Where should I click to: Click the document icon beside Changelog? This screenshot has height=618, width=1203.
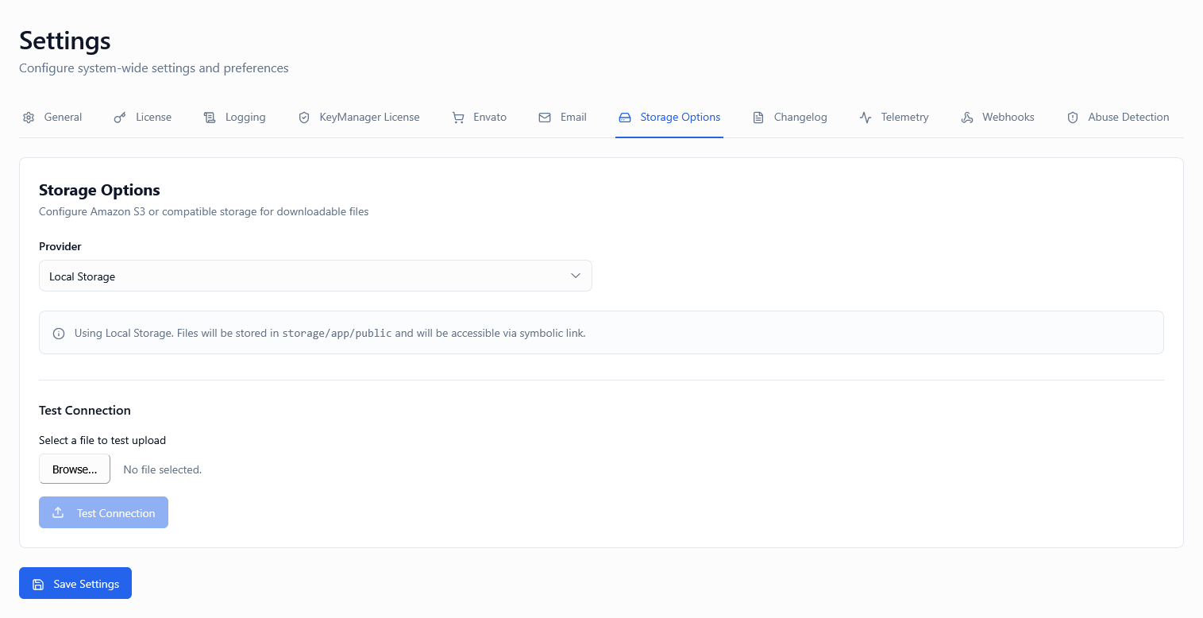(x=758, y=118)
